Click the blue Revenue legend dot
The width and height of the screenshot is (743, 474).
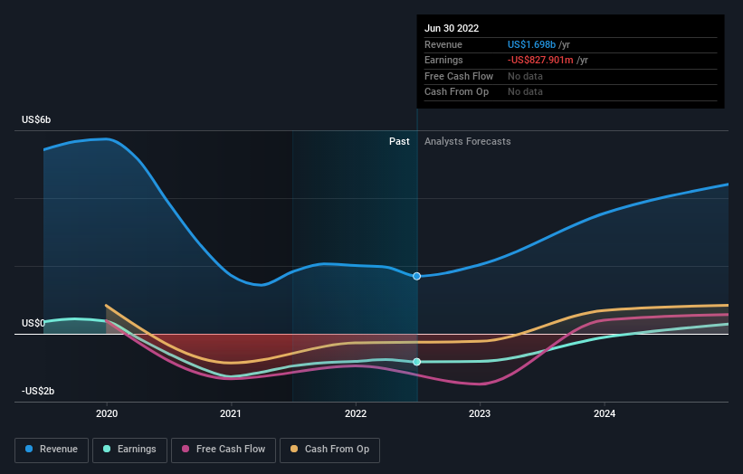click(x=29, y=449)
